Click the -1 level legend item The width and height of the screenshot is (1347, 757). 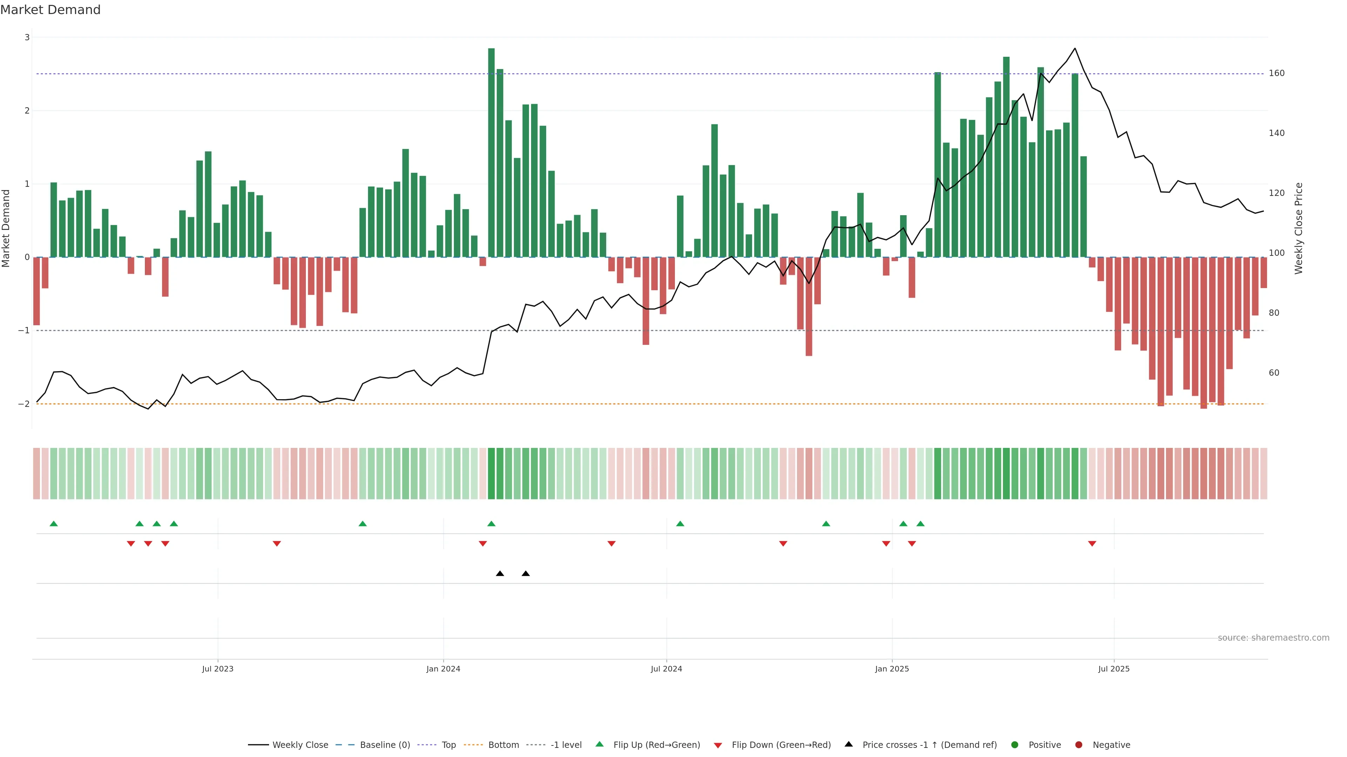[566, 744]
